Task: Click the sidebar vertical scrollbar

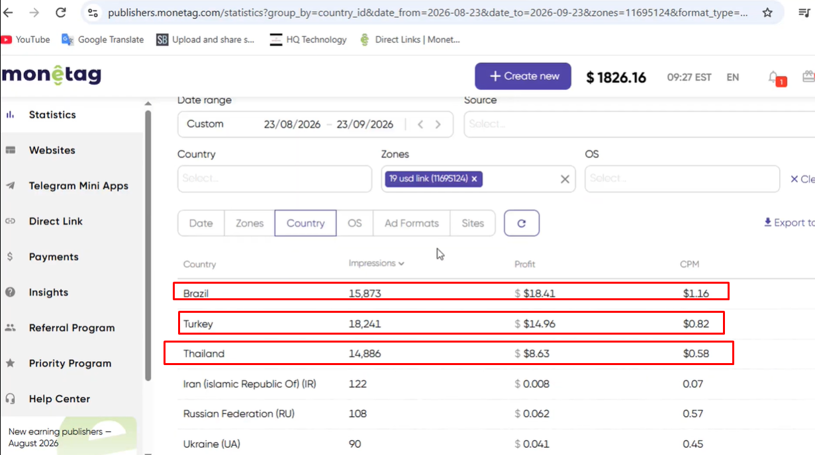Action: click(148, 245)
